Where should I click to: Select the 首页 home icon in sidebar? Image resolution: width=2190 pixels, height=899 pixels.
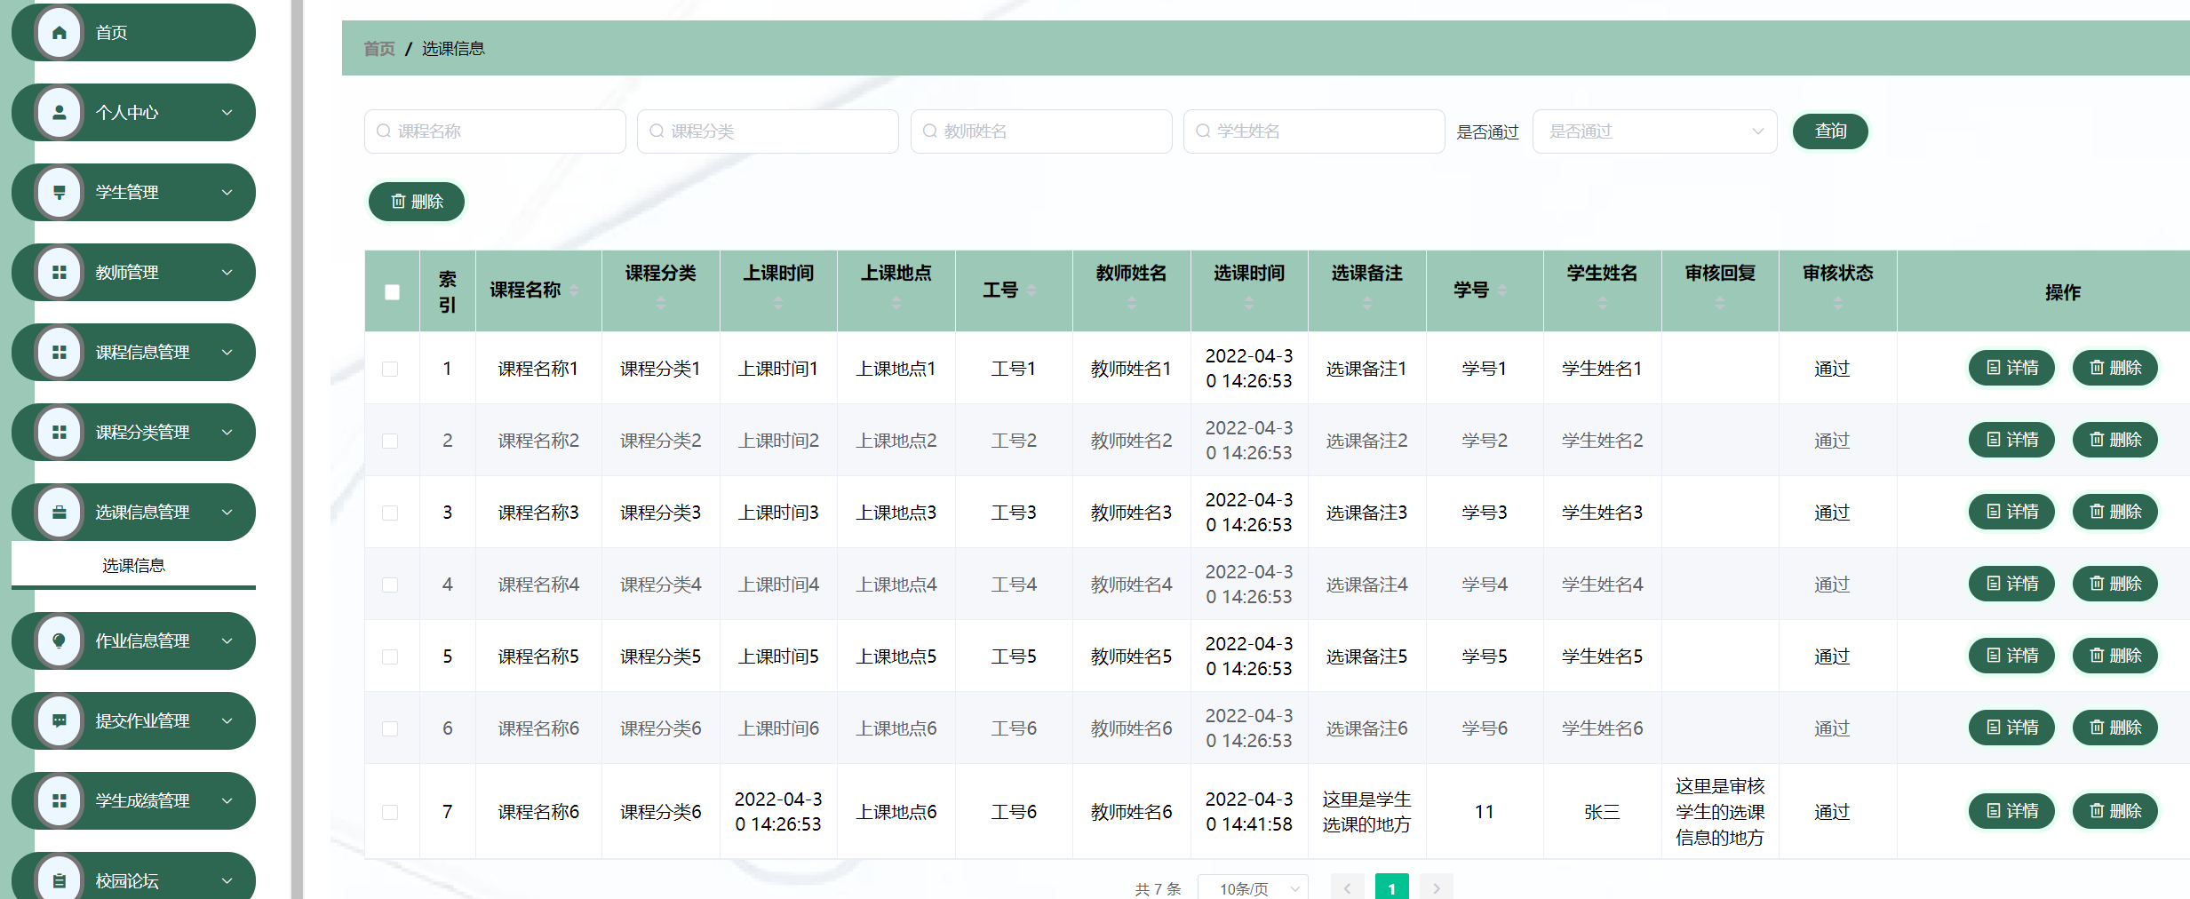tap(59, 32)
